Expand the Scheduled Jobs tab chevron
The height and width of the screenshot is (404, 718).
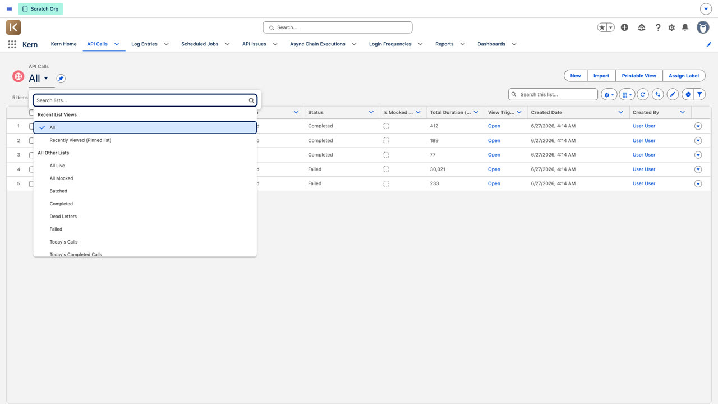pyautogui.click(x=227, y=44)
